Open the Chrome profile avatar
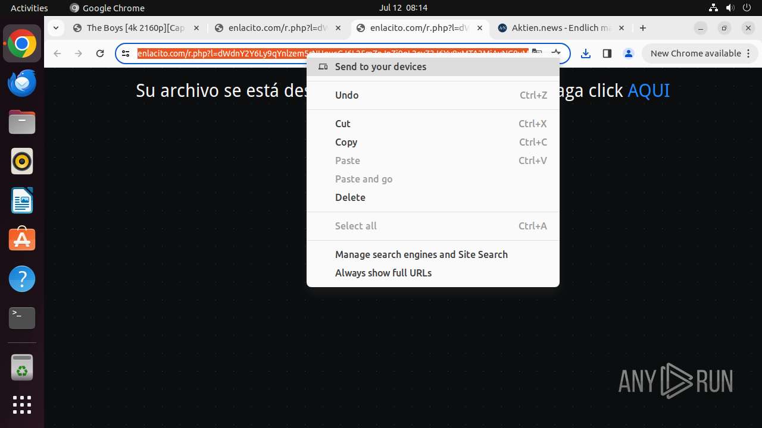Screen dimensions: 762x428 click(629, 53)
